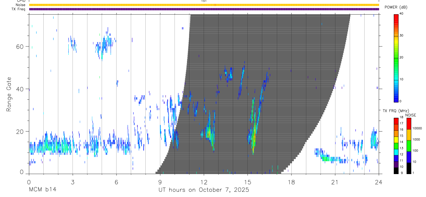426x197 pixels.
Task: Click the '17' label on TX FRQ scale
Action: (401, 123)
